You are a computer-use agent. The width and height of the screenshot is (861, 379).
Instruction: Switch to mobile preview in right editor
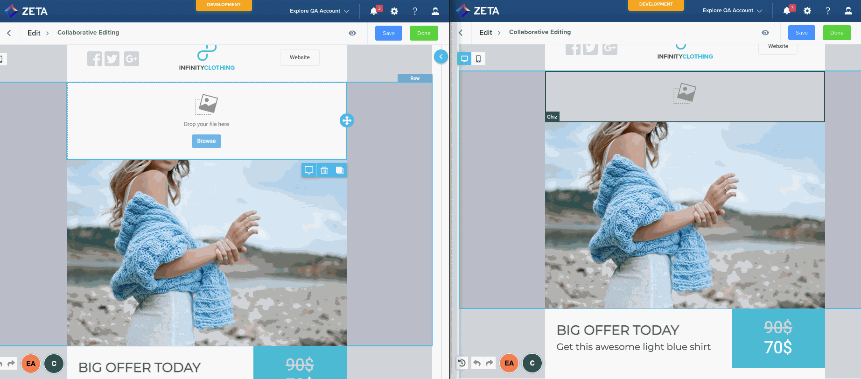click(x=478, y=59)
